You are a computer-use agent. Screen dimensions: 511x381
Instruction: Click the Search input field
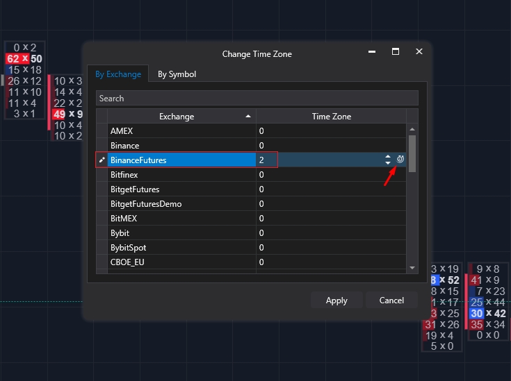click(x=257, y=99)
